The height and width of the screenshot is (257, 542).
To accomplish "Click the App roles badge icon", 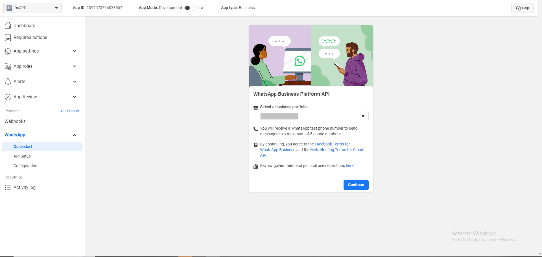I will click(8, 66).
